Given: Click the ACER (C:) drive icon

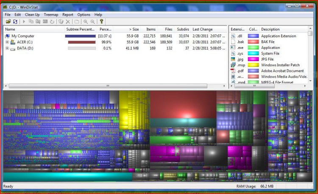Looking at the screenshot, I should click(x=13, y=42).
